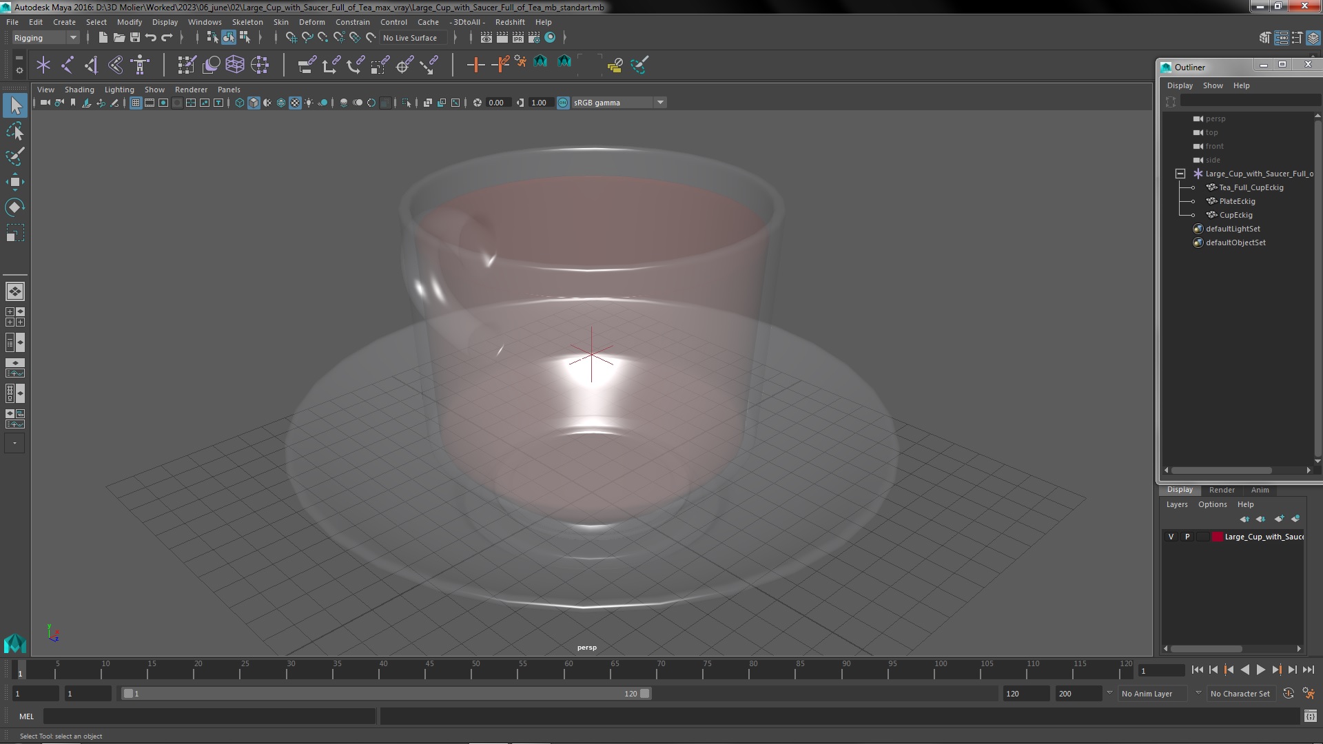The image size is (1323, 744).
Task: Activate the Paint Selection tool
Action: (x=15, y=156)
